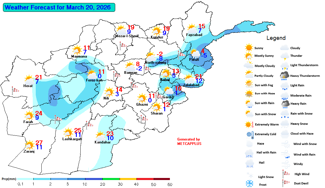325x188 pixels.
Task: Select the Extremely Cold snowflake legend icon
Action: [250, 134]
